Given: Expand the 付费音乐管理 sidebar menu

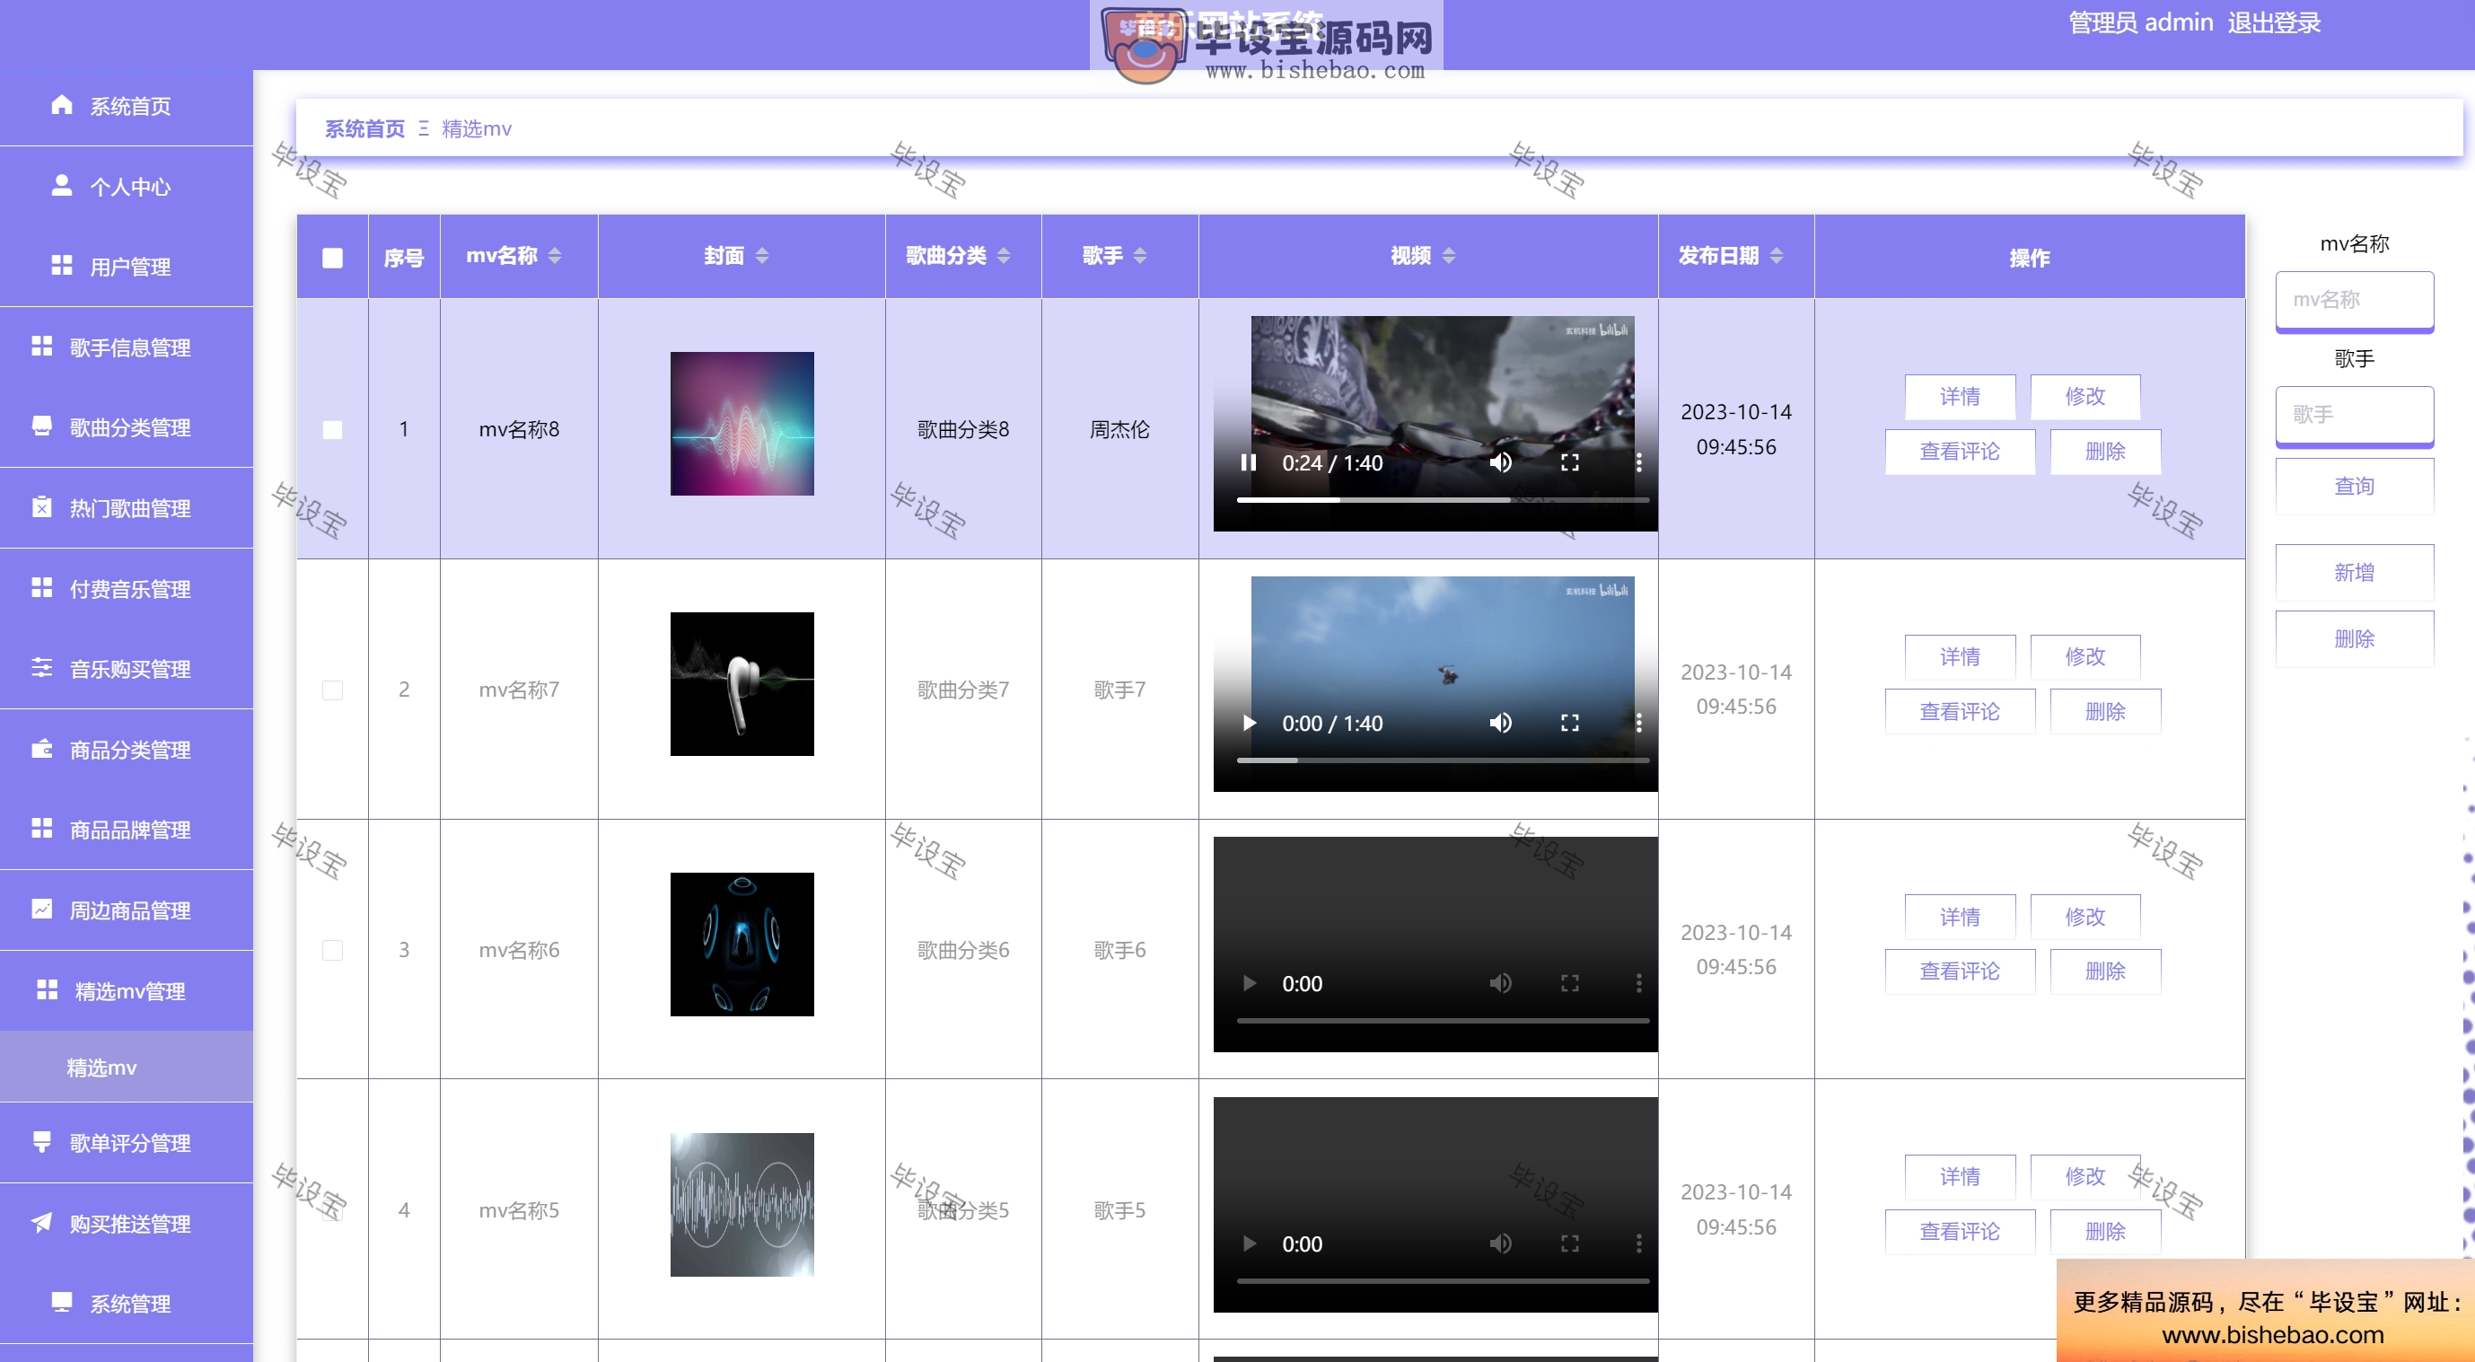Looking at the screenshot, I should click(127, 588).
